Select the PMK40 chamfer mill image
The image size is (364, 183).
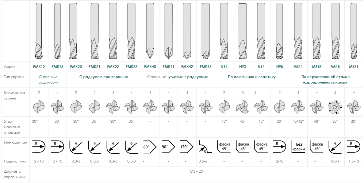(150, 32)
